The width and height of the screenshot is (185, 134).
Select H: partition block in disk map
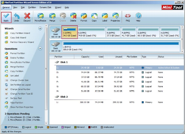pyautogui.click(x=170, y=32)
